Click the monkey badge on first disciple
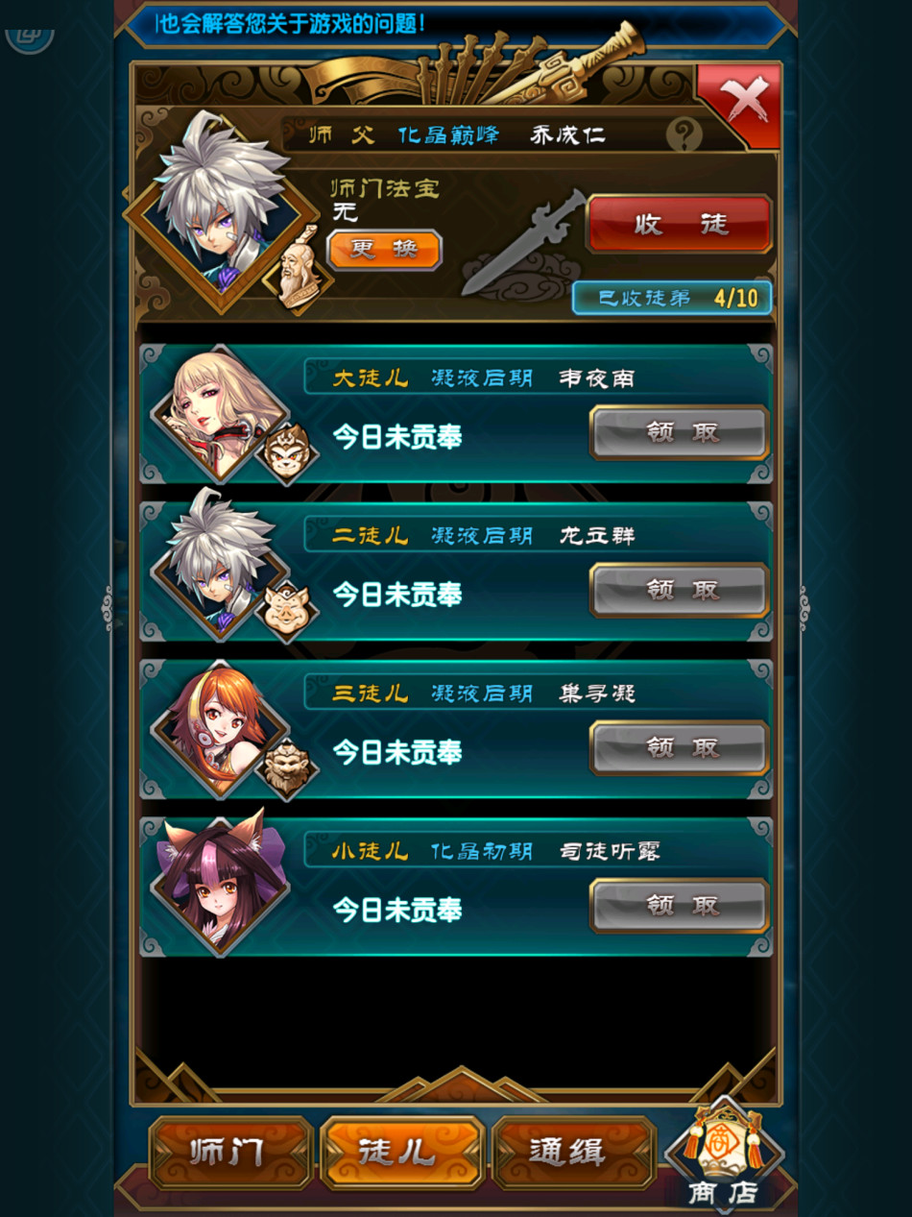912x1217 pixels. [286, 453]
